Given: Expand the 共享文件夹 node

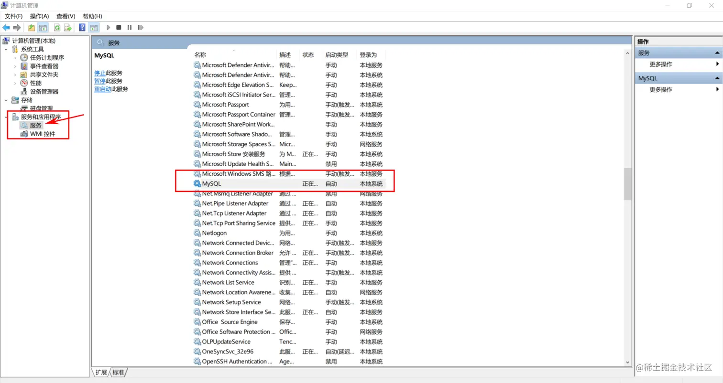Looking at the screenshot, I should [15, 75].
